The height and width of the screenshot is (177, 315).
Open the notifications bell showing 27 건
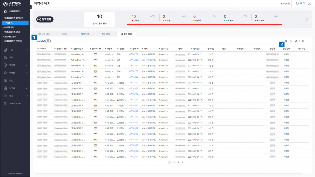tap(300, 3)
